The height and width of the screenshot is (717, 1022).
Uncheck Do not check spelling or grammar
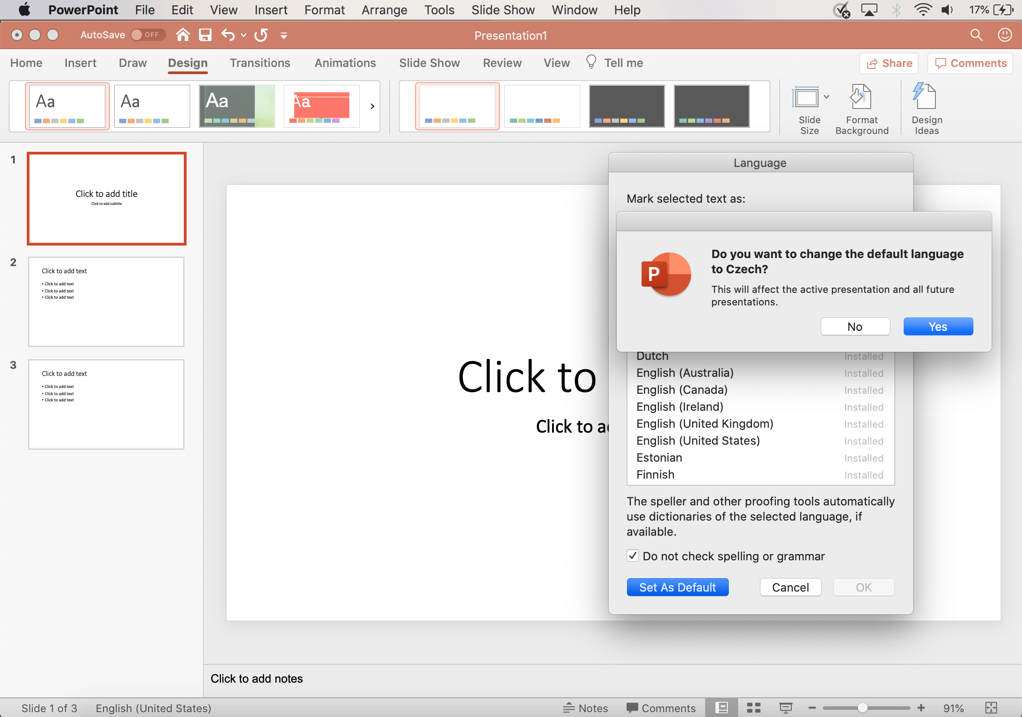pyautogui.click(x=632, y=556)
